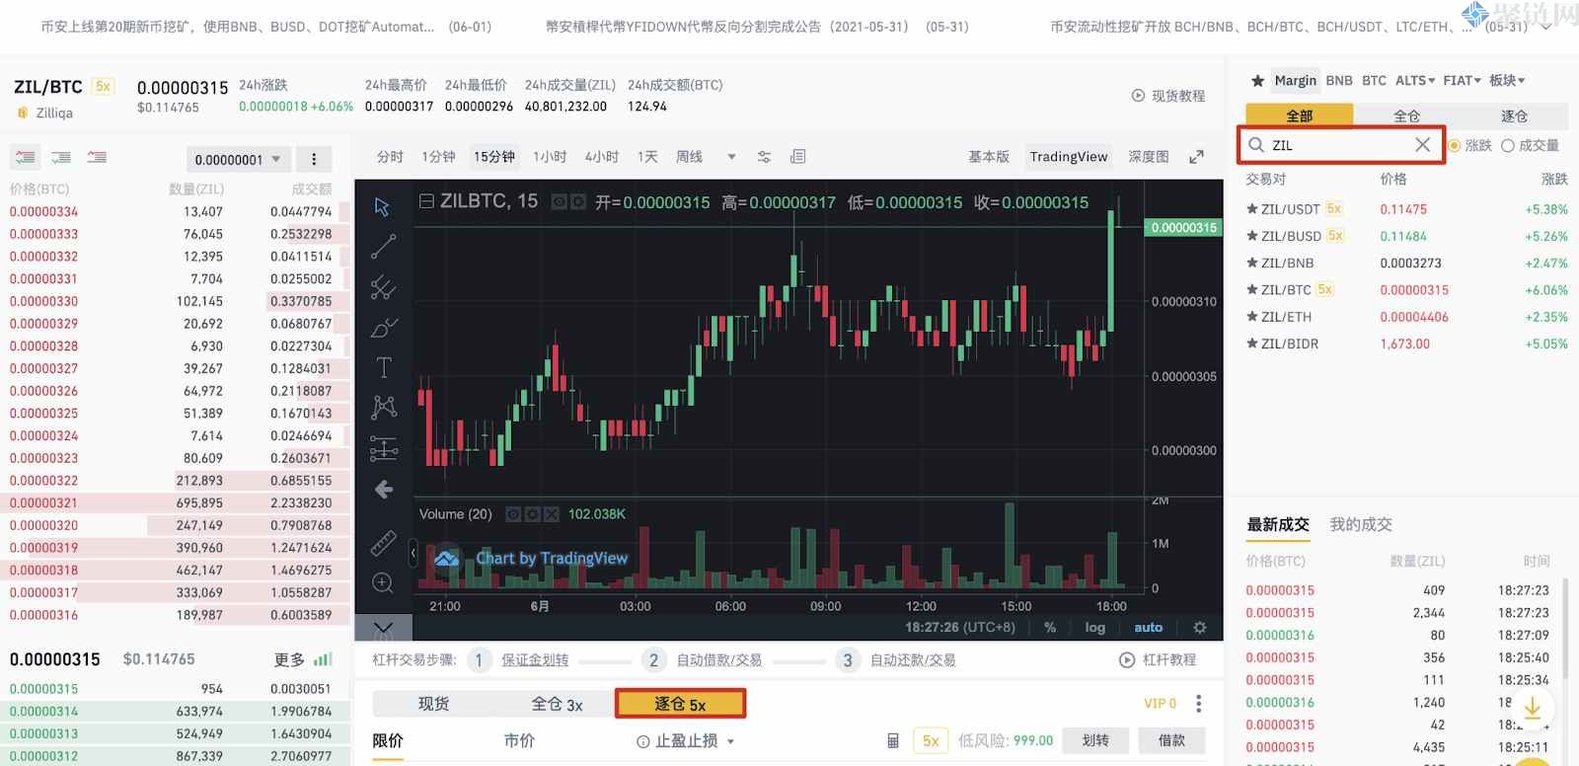Clear the ZIL search field
The image size is (1579, 766).
click(x=1422, y=145)
